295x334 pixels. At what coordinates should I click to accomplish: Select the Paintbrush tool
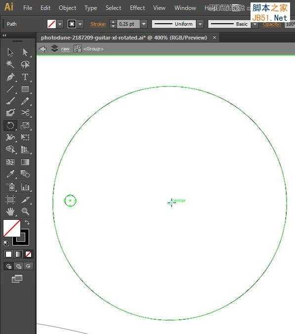(x=10, y=101)
